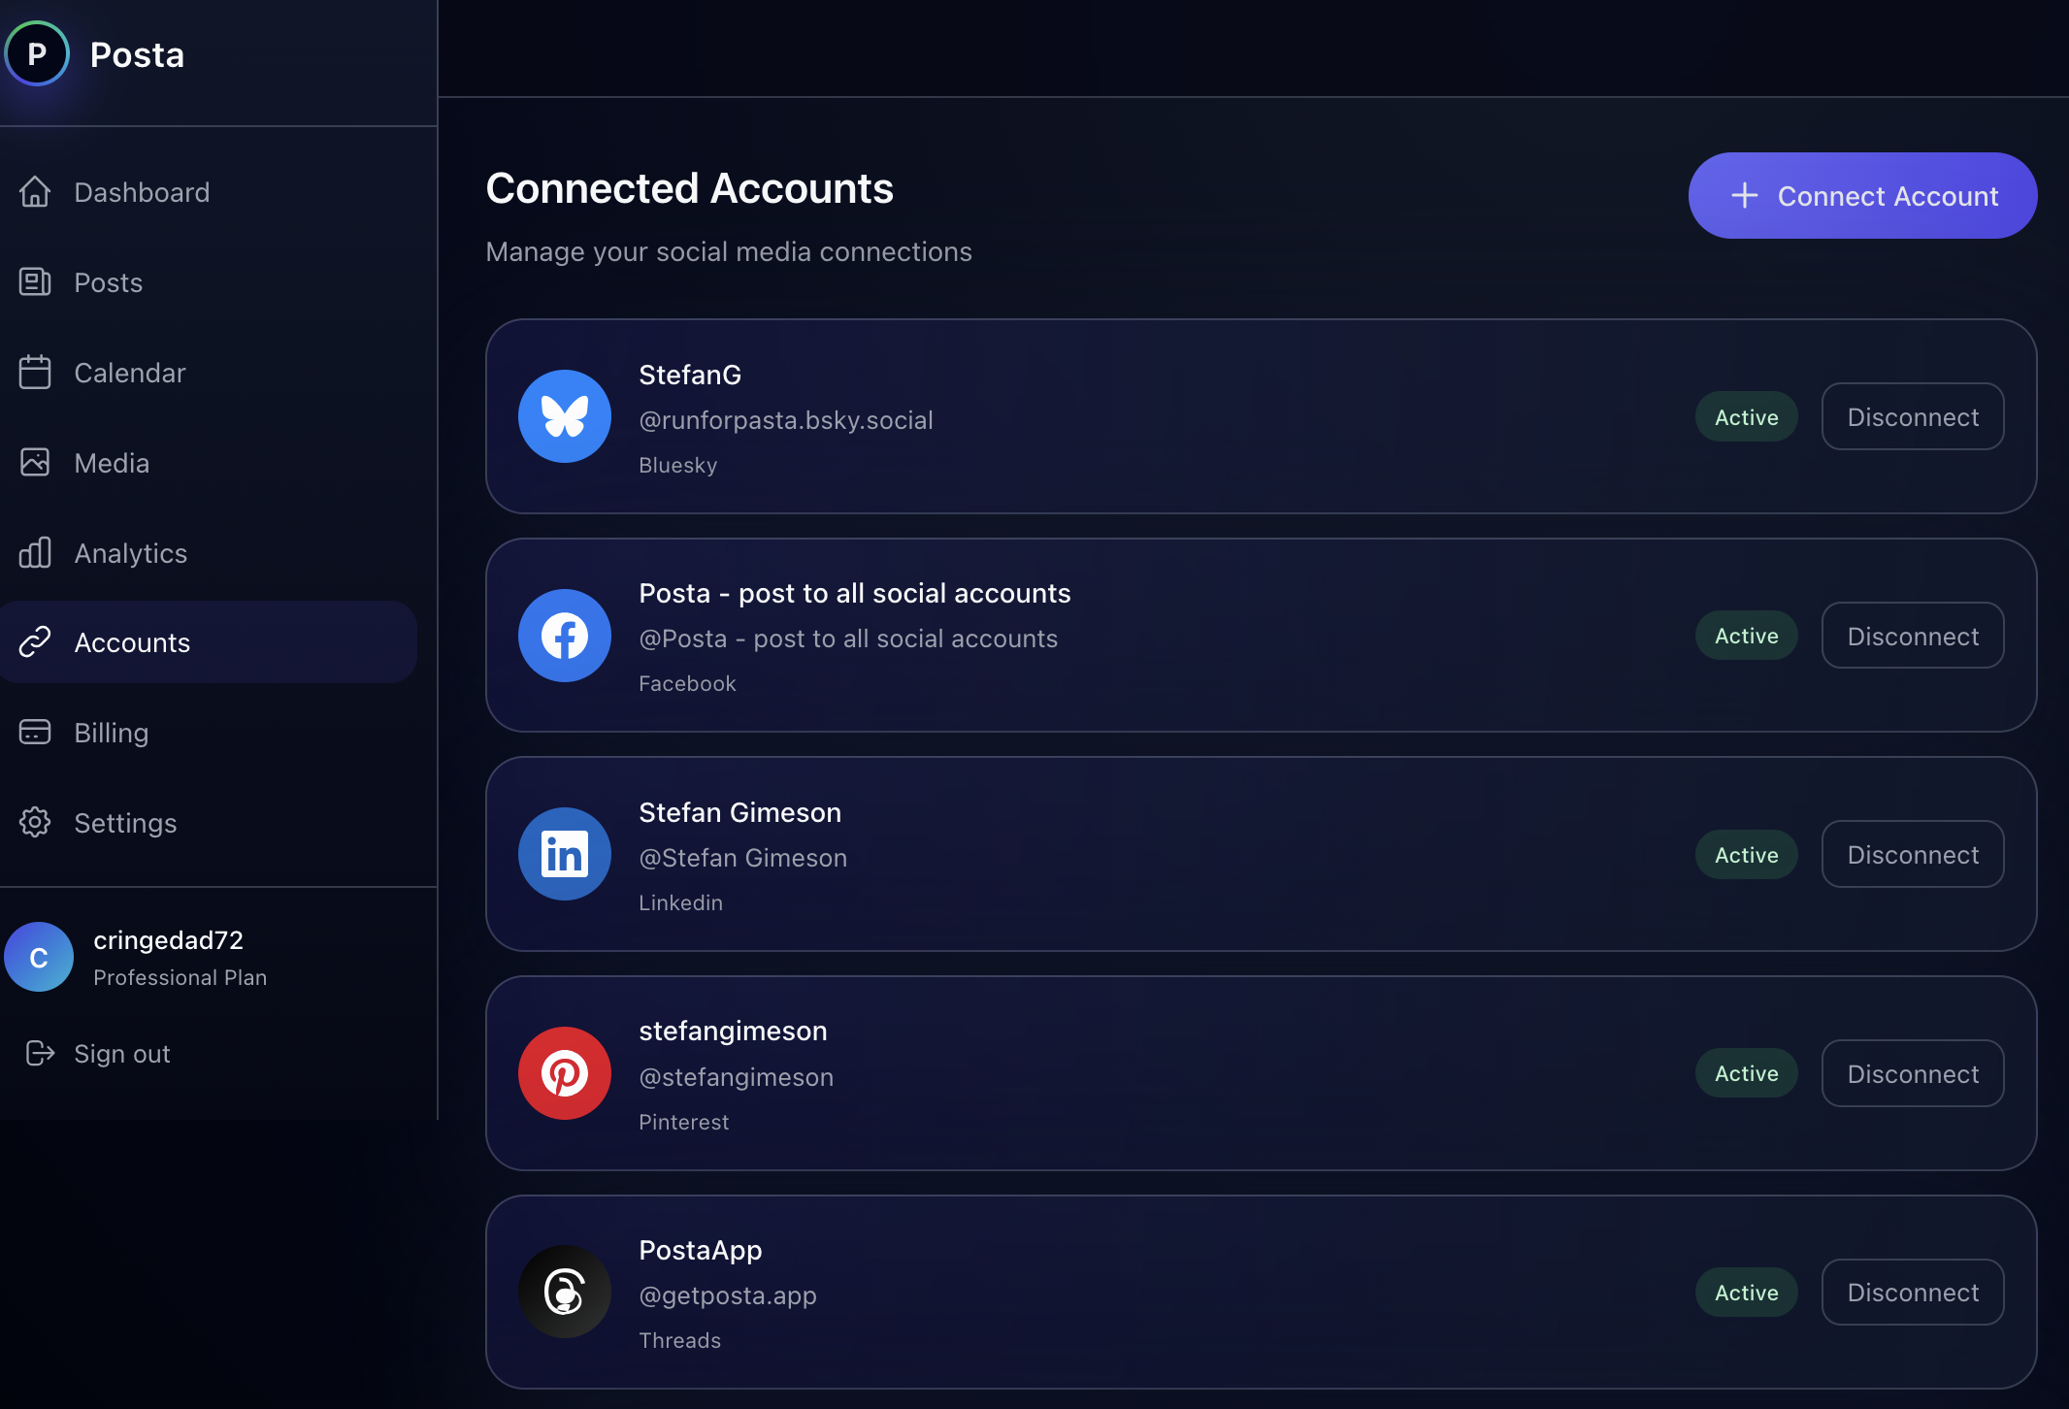Click the Sign out arrow icon
2069x1409 pixels.
coord(40,1054)
